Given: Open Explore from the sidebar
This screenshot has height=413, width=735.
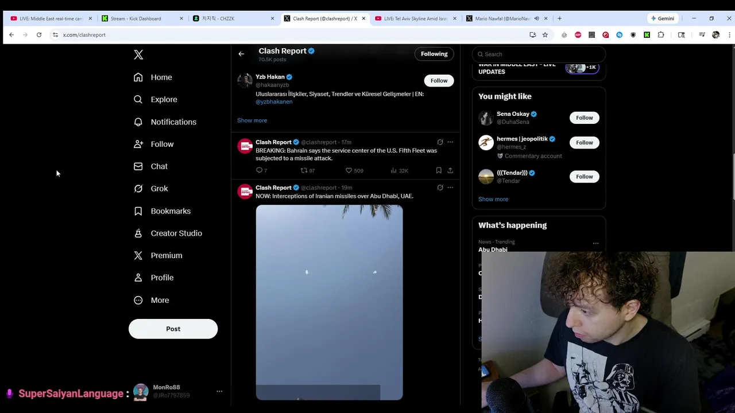Looking at the screenshot, I should (155, 99).
